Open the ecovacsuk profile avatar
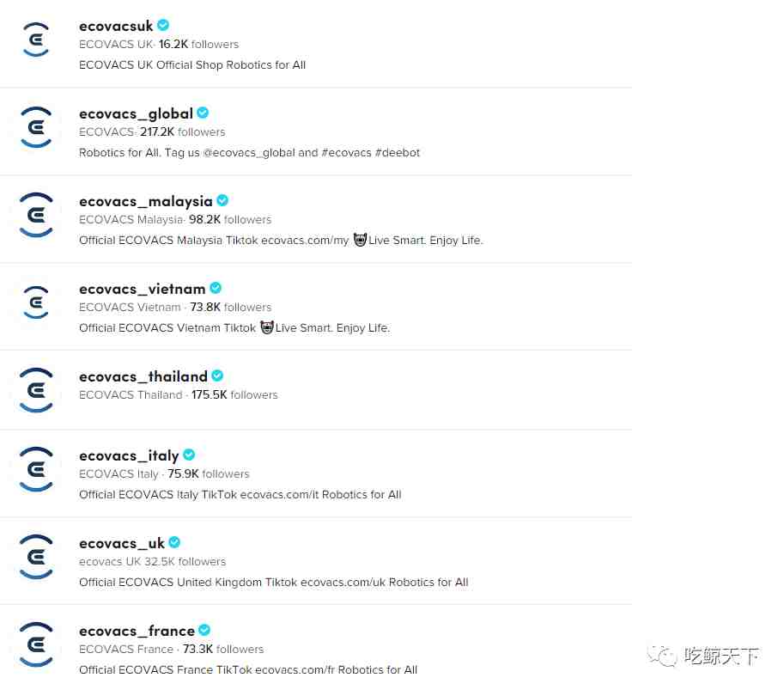Viewport: 784px width, 690px height. click(x=36, y=40)
